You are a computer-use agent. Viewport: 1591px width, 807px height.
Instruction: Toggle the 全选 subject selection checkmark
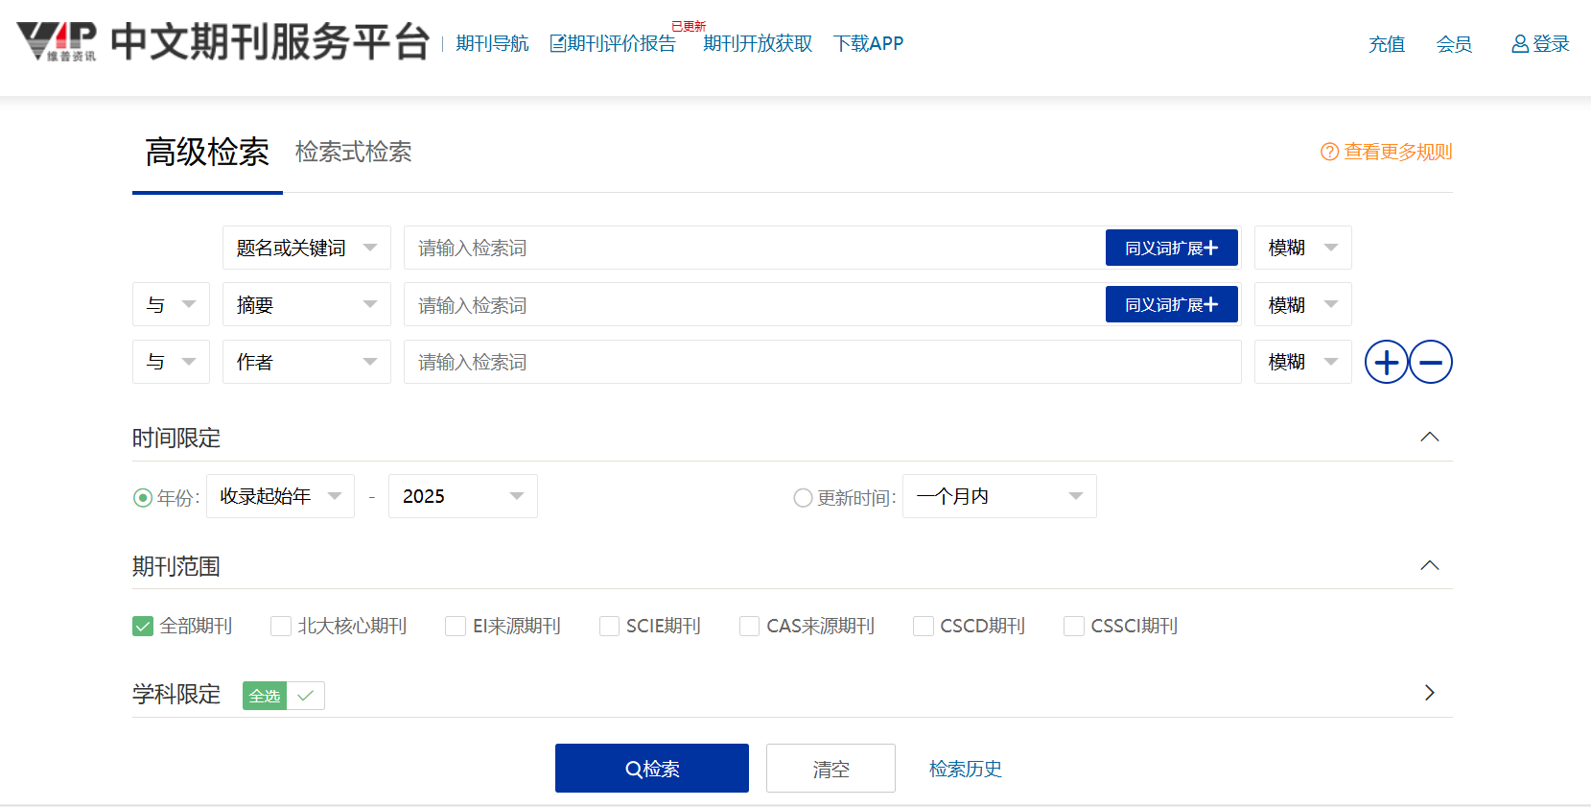point(305,696)
